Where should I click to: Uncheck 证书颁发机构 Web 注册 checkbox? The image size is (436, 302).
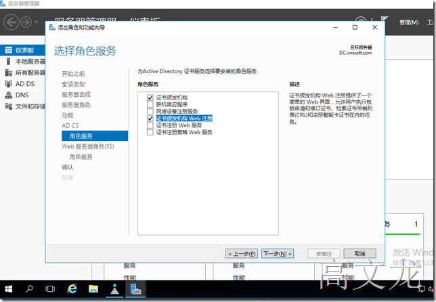tap(150, 118)
